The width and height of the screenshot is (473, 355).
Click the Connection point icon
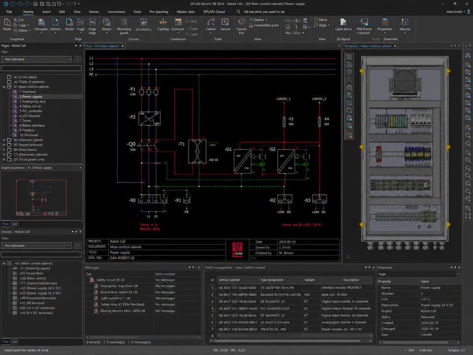251,25
